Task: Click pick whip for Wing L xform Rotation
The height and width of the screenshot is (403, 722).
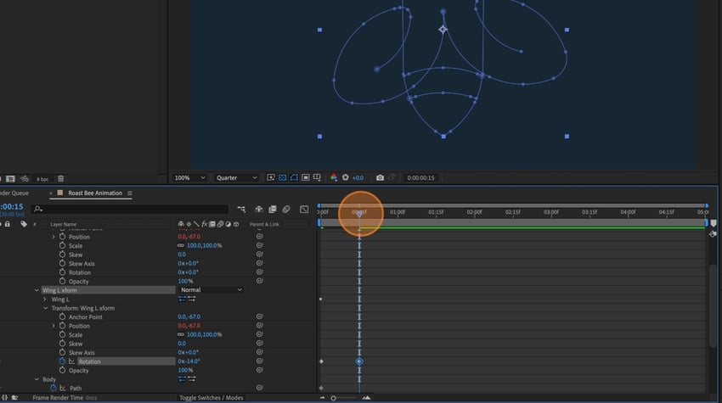Action: [x=259, y=361]
